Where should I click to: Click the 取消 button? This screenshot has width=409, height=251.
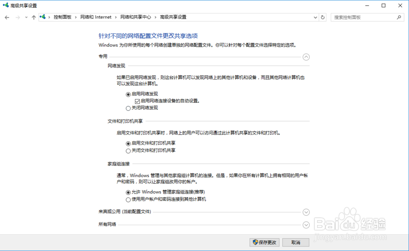[295, 242]
